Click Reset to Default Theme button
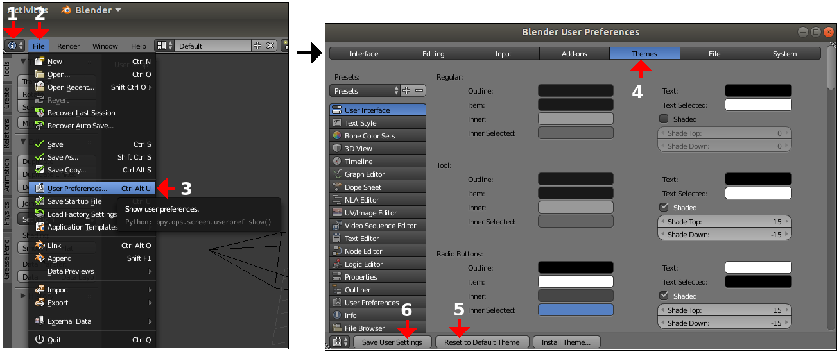The image size is (839, 352). (482, 342)
